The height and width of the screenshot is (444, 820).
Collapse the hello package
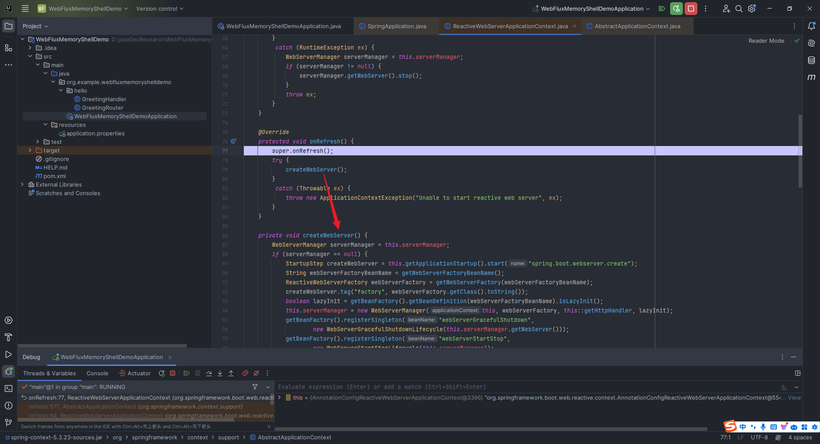pos(61,91)
